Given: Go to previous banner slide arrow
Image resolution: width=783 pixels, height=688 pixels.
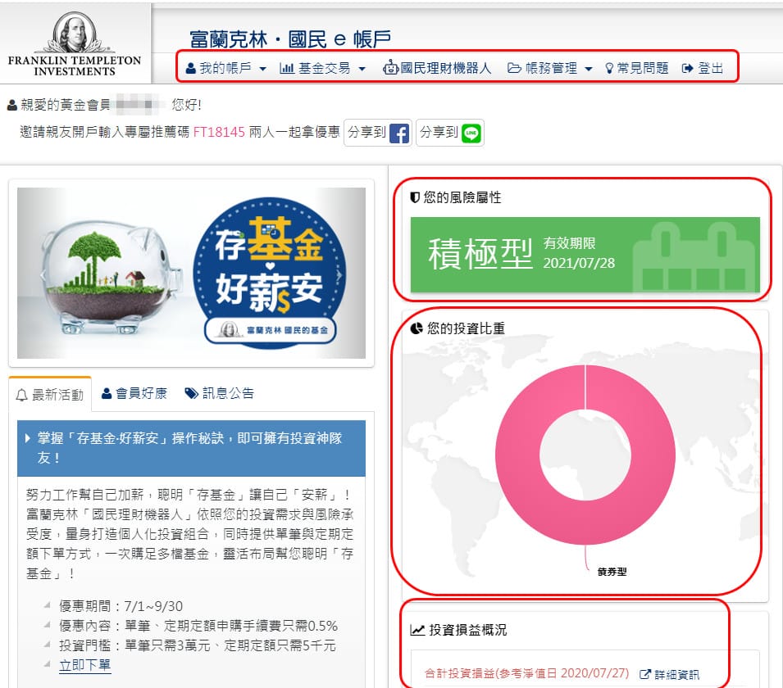Looking at the screenshot, I should click(43, 275).
